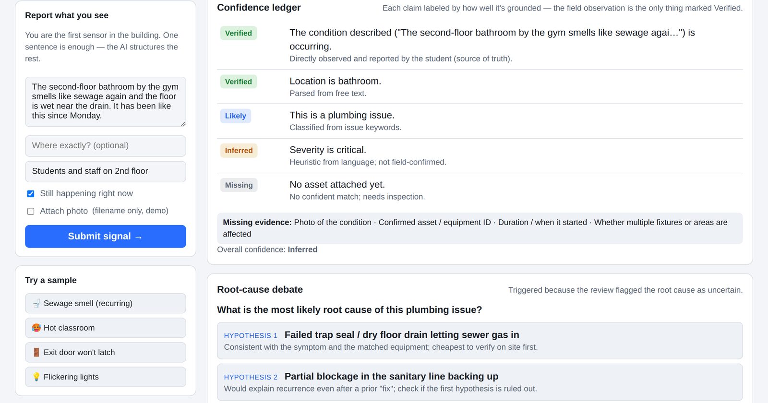The image size is (768, 403).
Task: Pick the Exit door won't latch sample
Action: (x=106, y=353)
